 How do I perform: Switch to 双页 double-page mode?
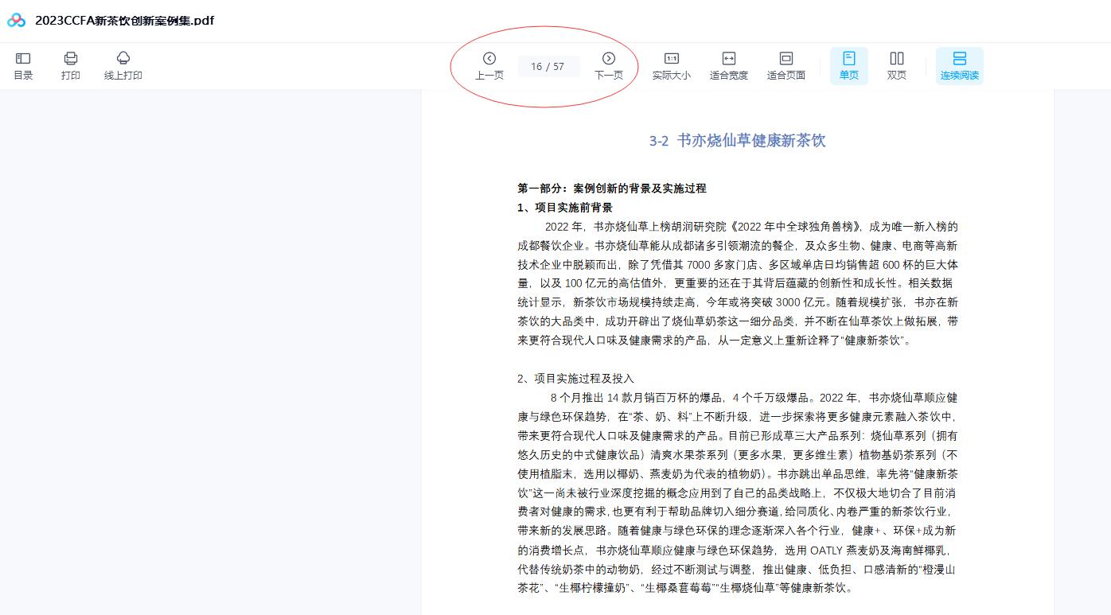coord(896,65)
